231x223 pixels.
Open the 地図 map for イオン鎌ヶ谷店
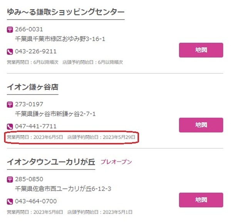(x=201, y=125)
